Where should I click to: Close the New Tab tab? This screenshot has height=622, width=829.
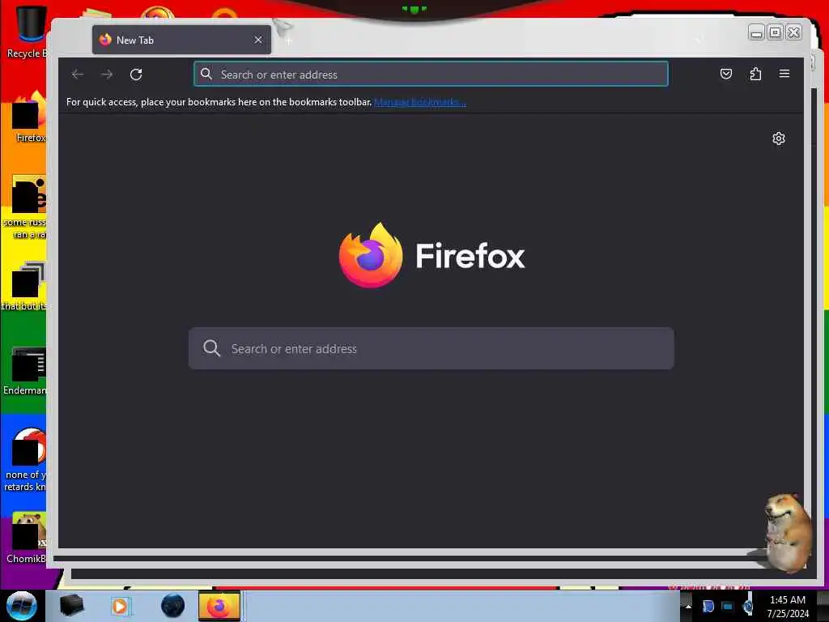(258, 40)
